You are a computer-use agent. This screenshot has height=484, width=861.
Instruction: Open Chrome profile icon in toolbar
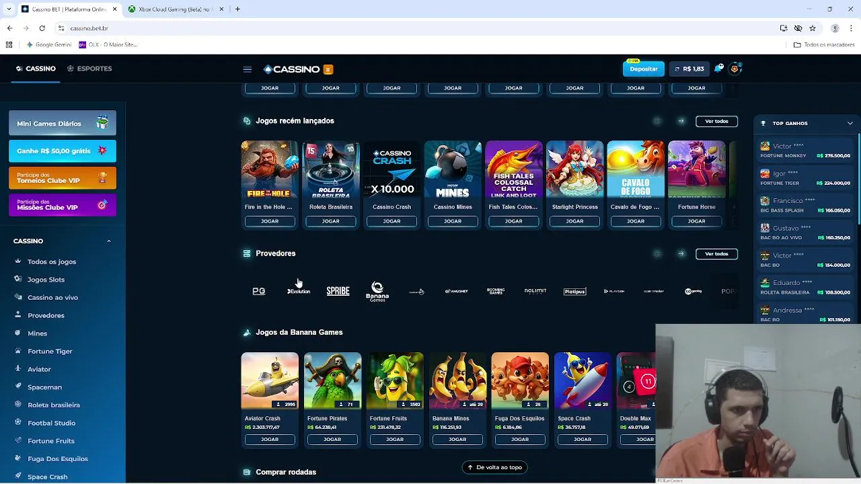coord(835,28)
